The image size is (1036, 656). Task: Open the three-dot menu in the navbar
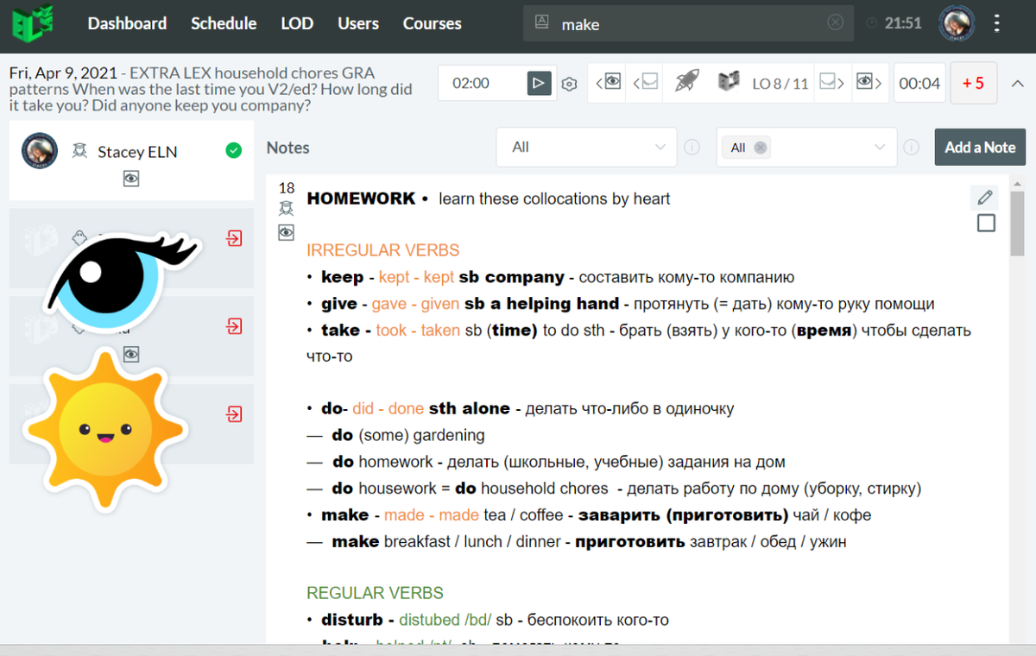pyautogui.click(x=997, y=23)
